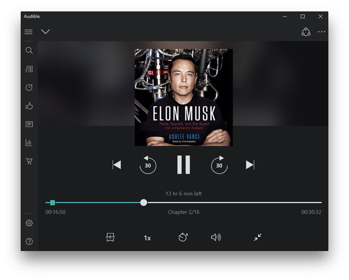Click the chapter duration 00:30:32
The image size is (349, 280).
coord(311,212)
